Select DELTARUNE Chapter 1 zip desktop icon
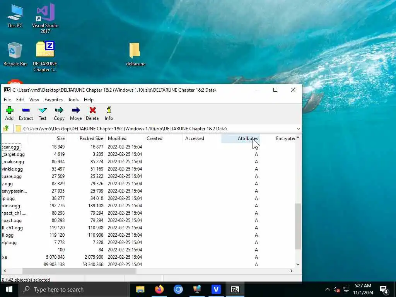 [x=45, y=56]
